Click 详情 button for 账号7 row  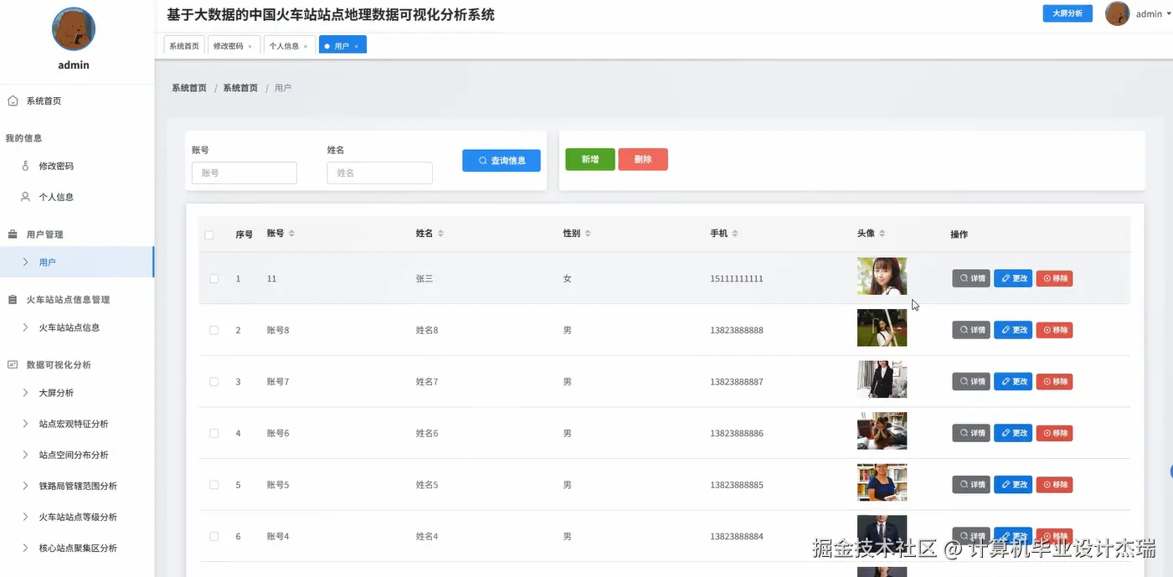click(x=971, y=382)
